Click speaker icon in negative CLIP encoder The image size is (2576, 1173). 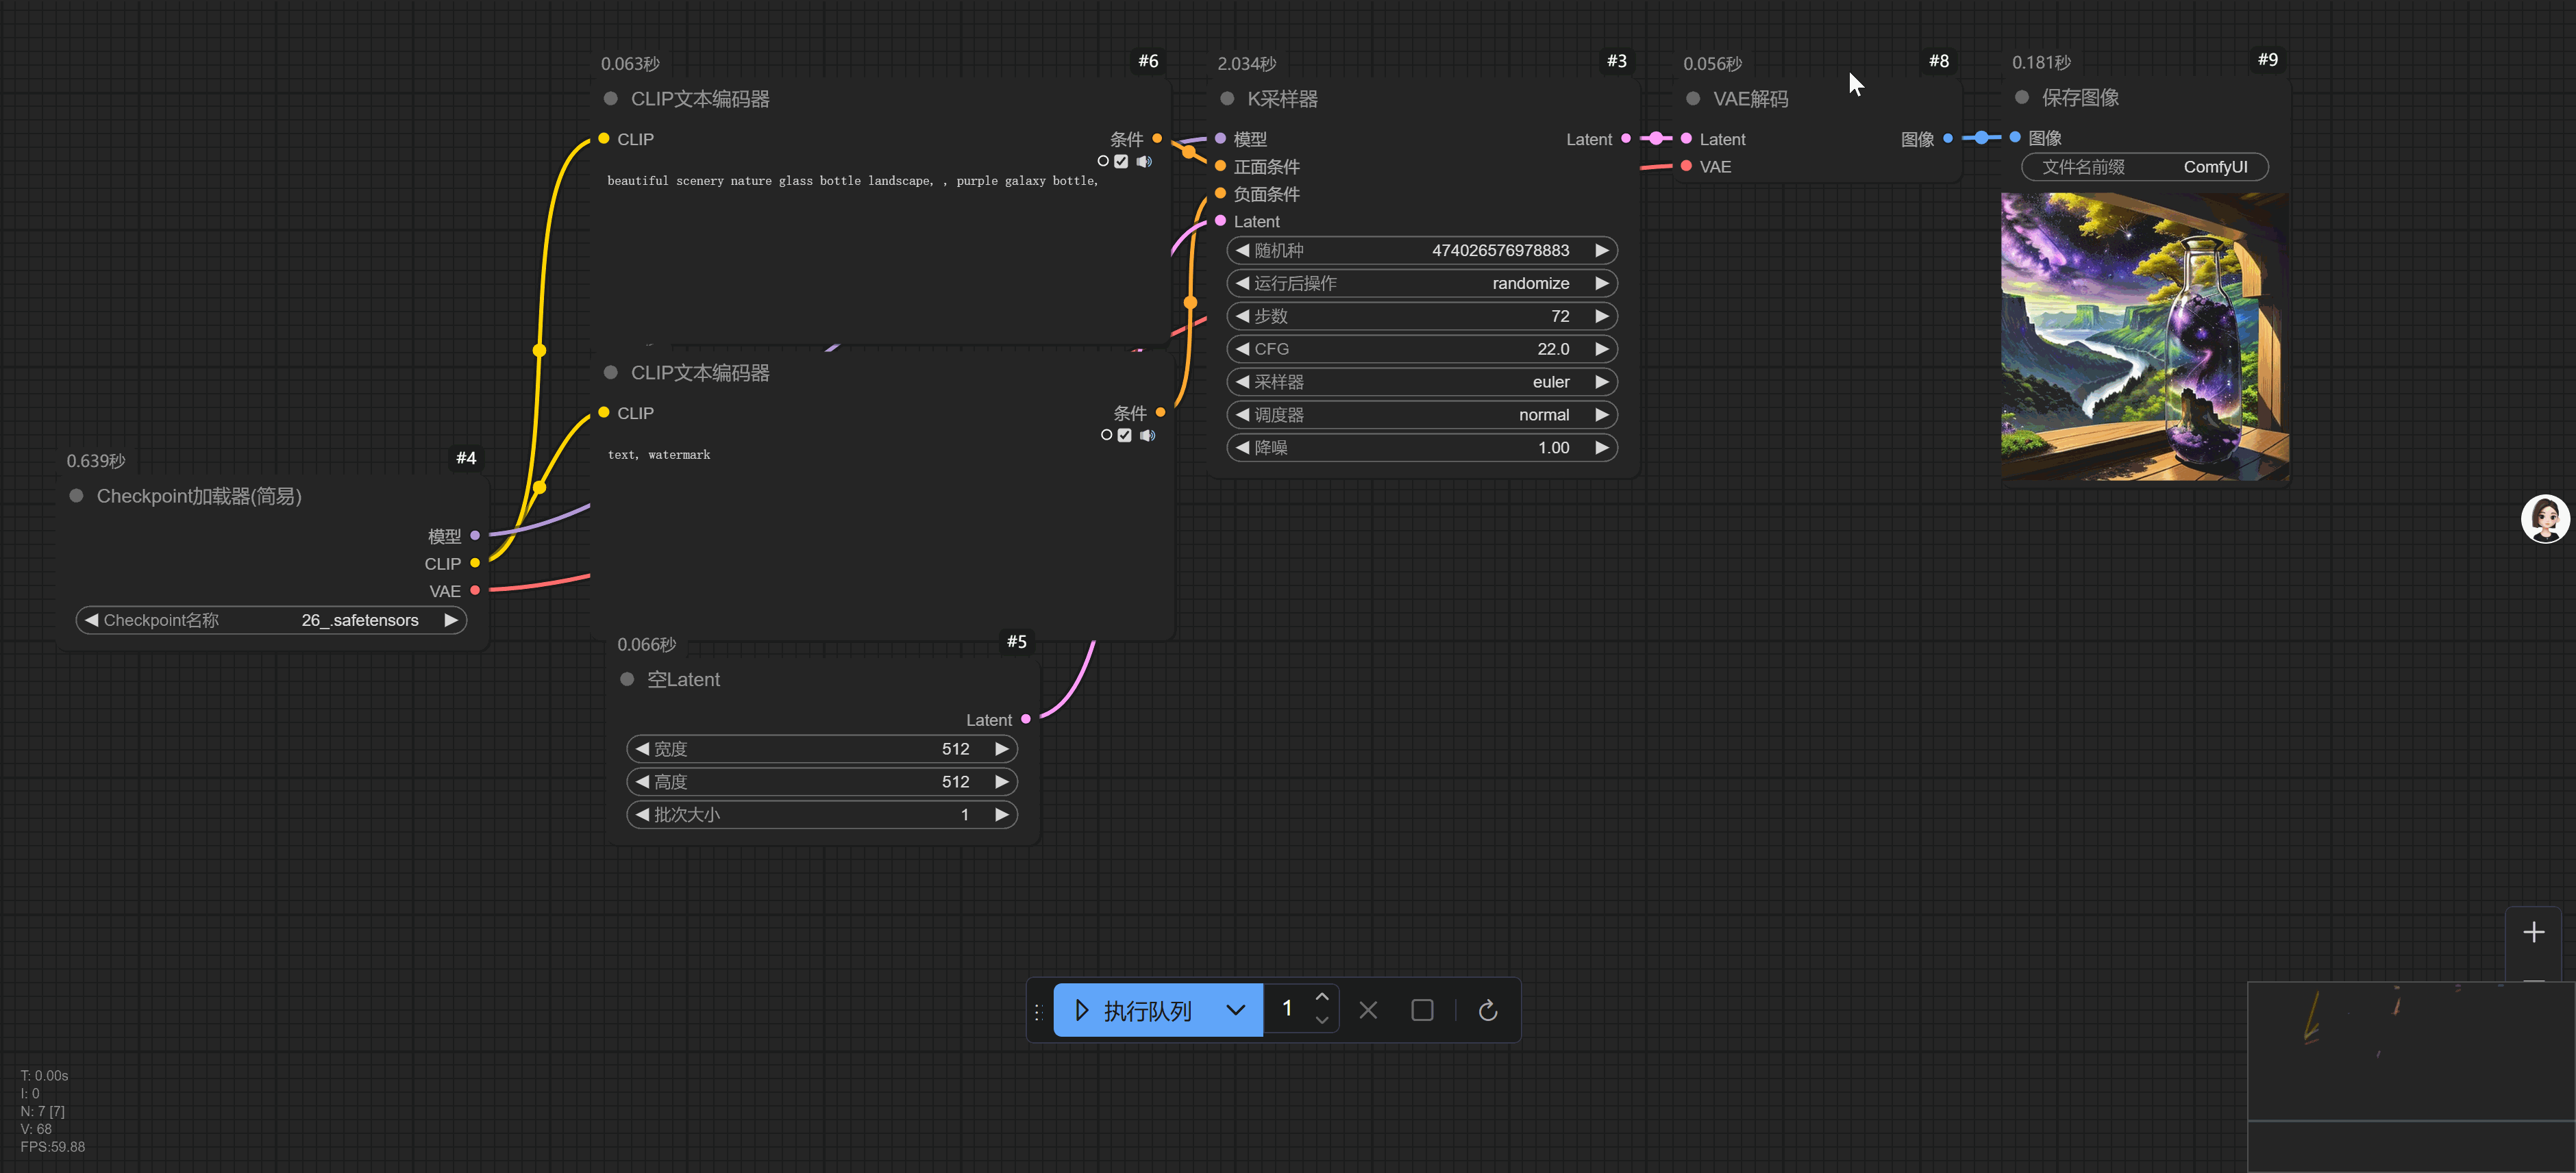[1147, 435]
